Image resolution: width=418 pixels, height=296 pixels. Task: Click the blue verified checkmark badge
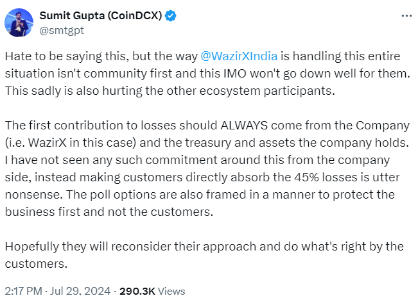point(170,16)
